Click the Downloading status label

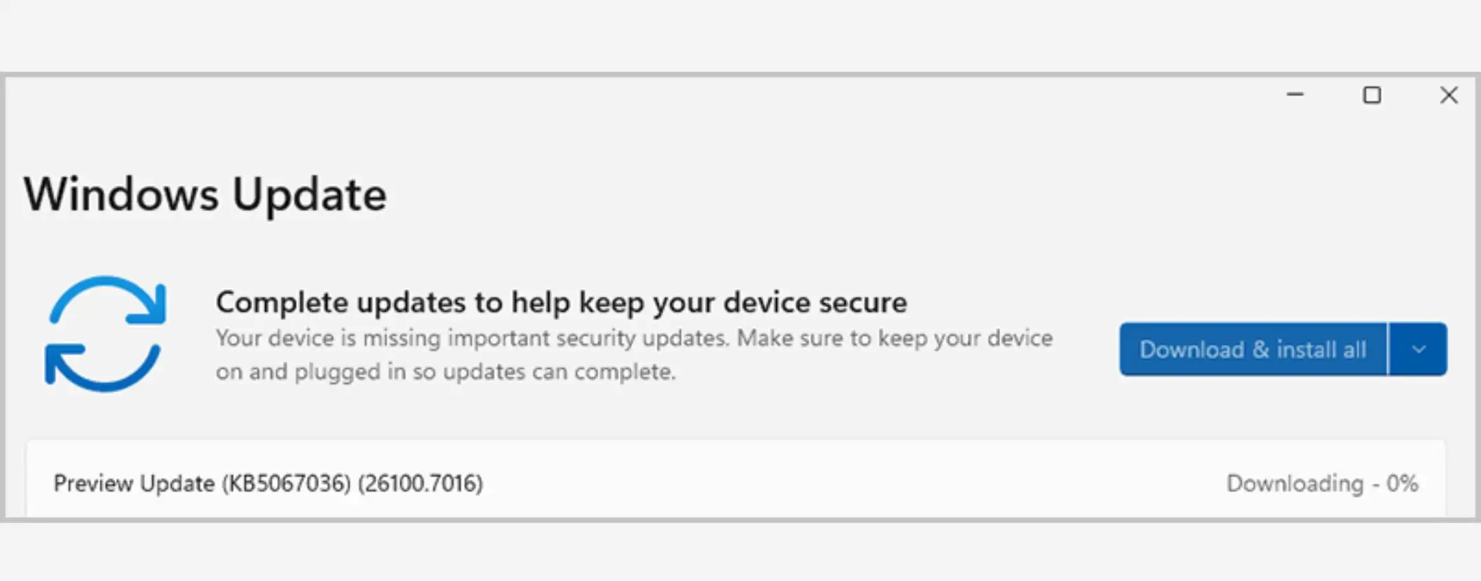[x=1295, y=484]
